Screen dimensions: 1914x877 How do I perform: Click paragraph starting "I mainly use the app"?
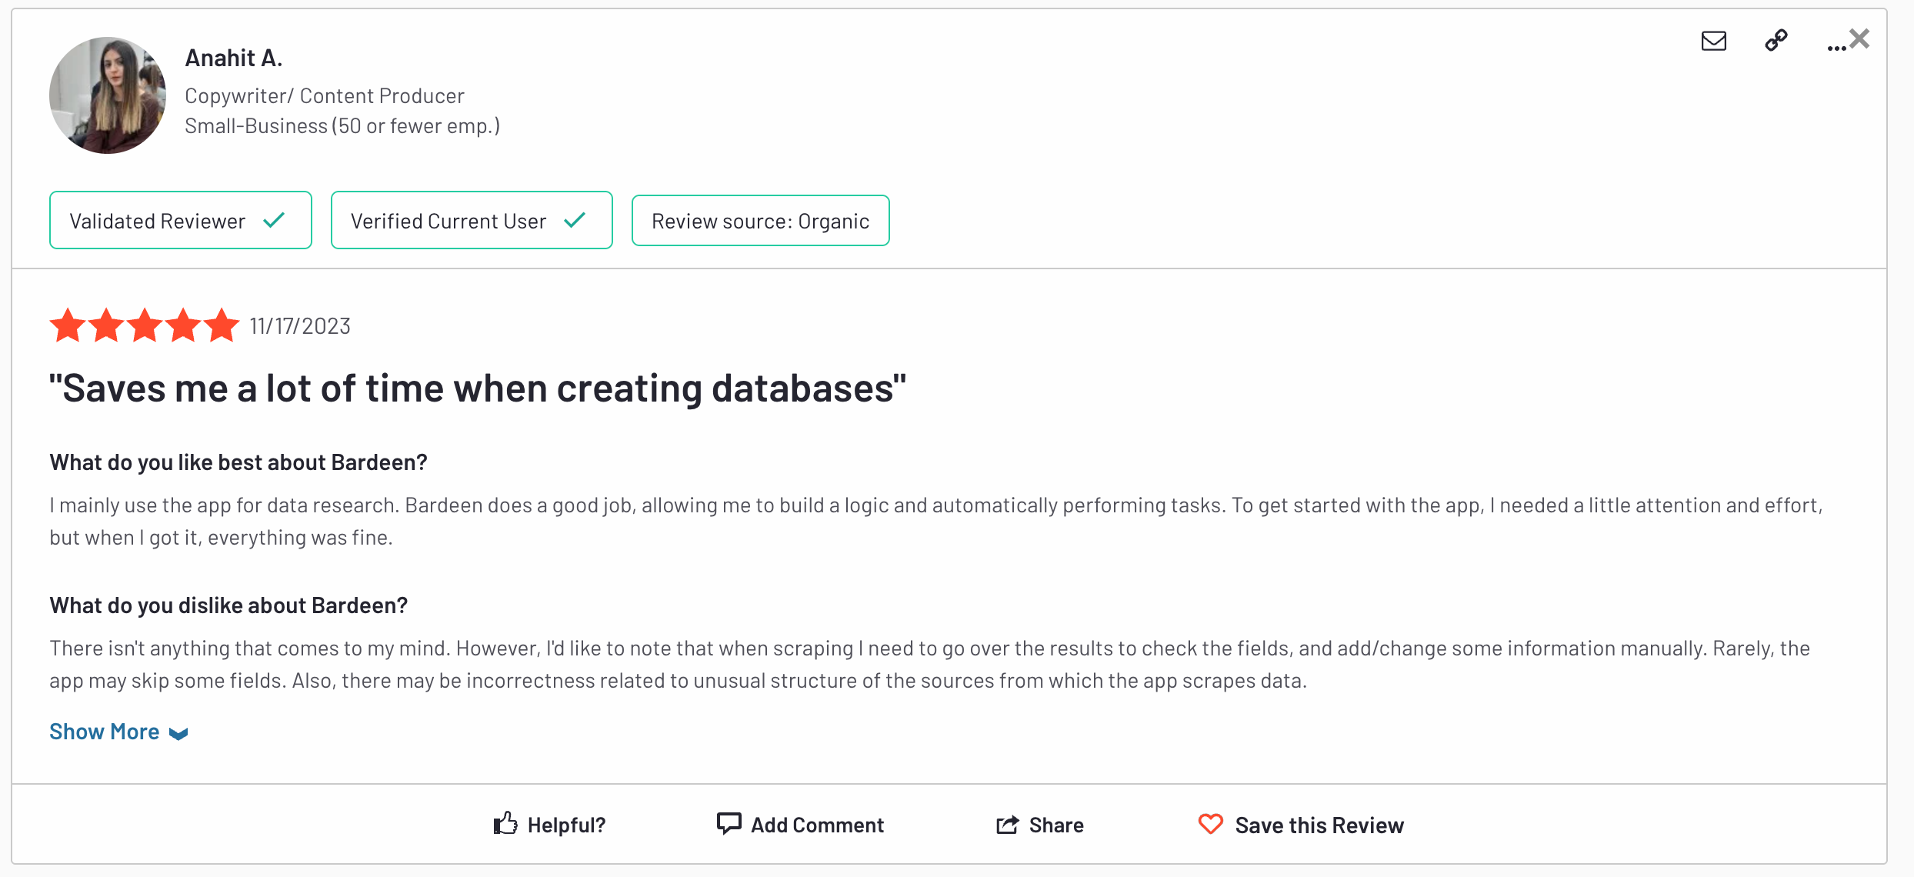pyautogui.click(x=936, y=521)
